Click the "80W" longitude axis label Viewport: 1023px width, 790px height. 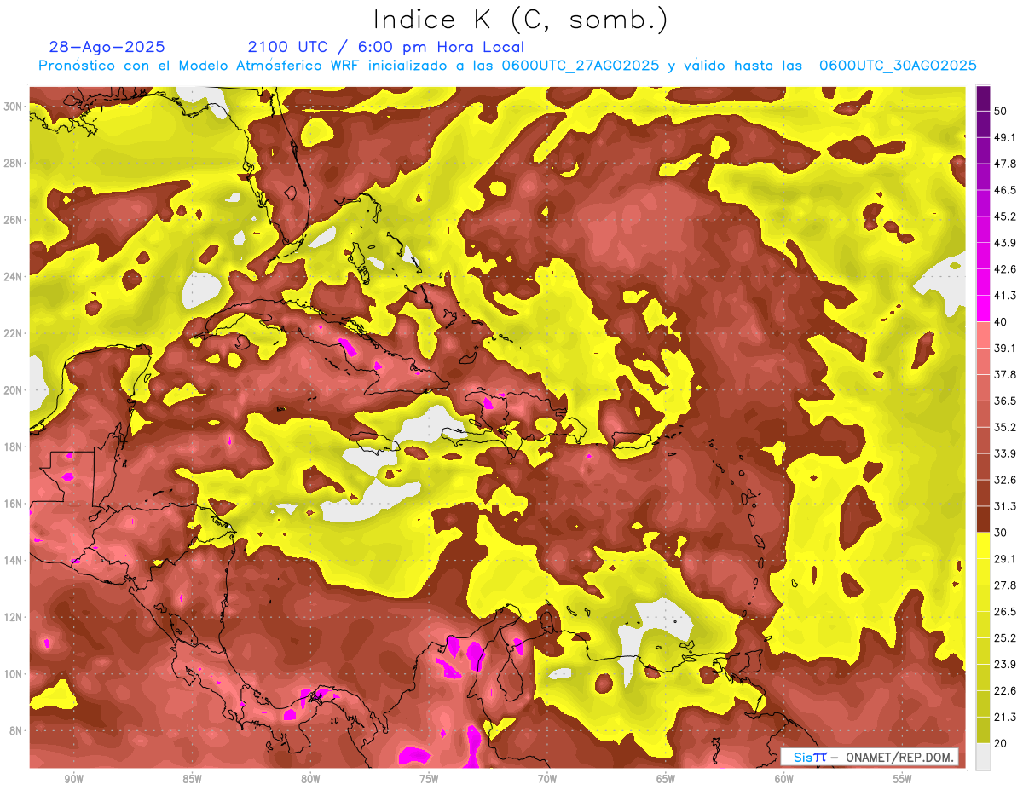click(310, 779)
